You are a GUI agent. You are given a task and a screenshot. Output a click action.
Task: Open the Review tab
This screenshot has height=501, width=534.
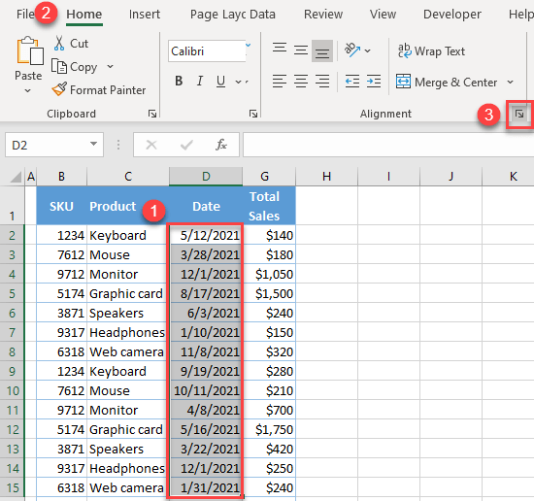[323, 15]
